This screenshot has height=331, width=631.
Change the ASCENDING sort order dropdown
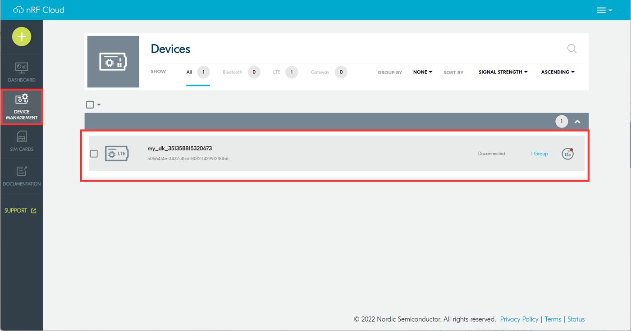[x=558, y=72]
